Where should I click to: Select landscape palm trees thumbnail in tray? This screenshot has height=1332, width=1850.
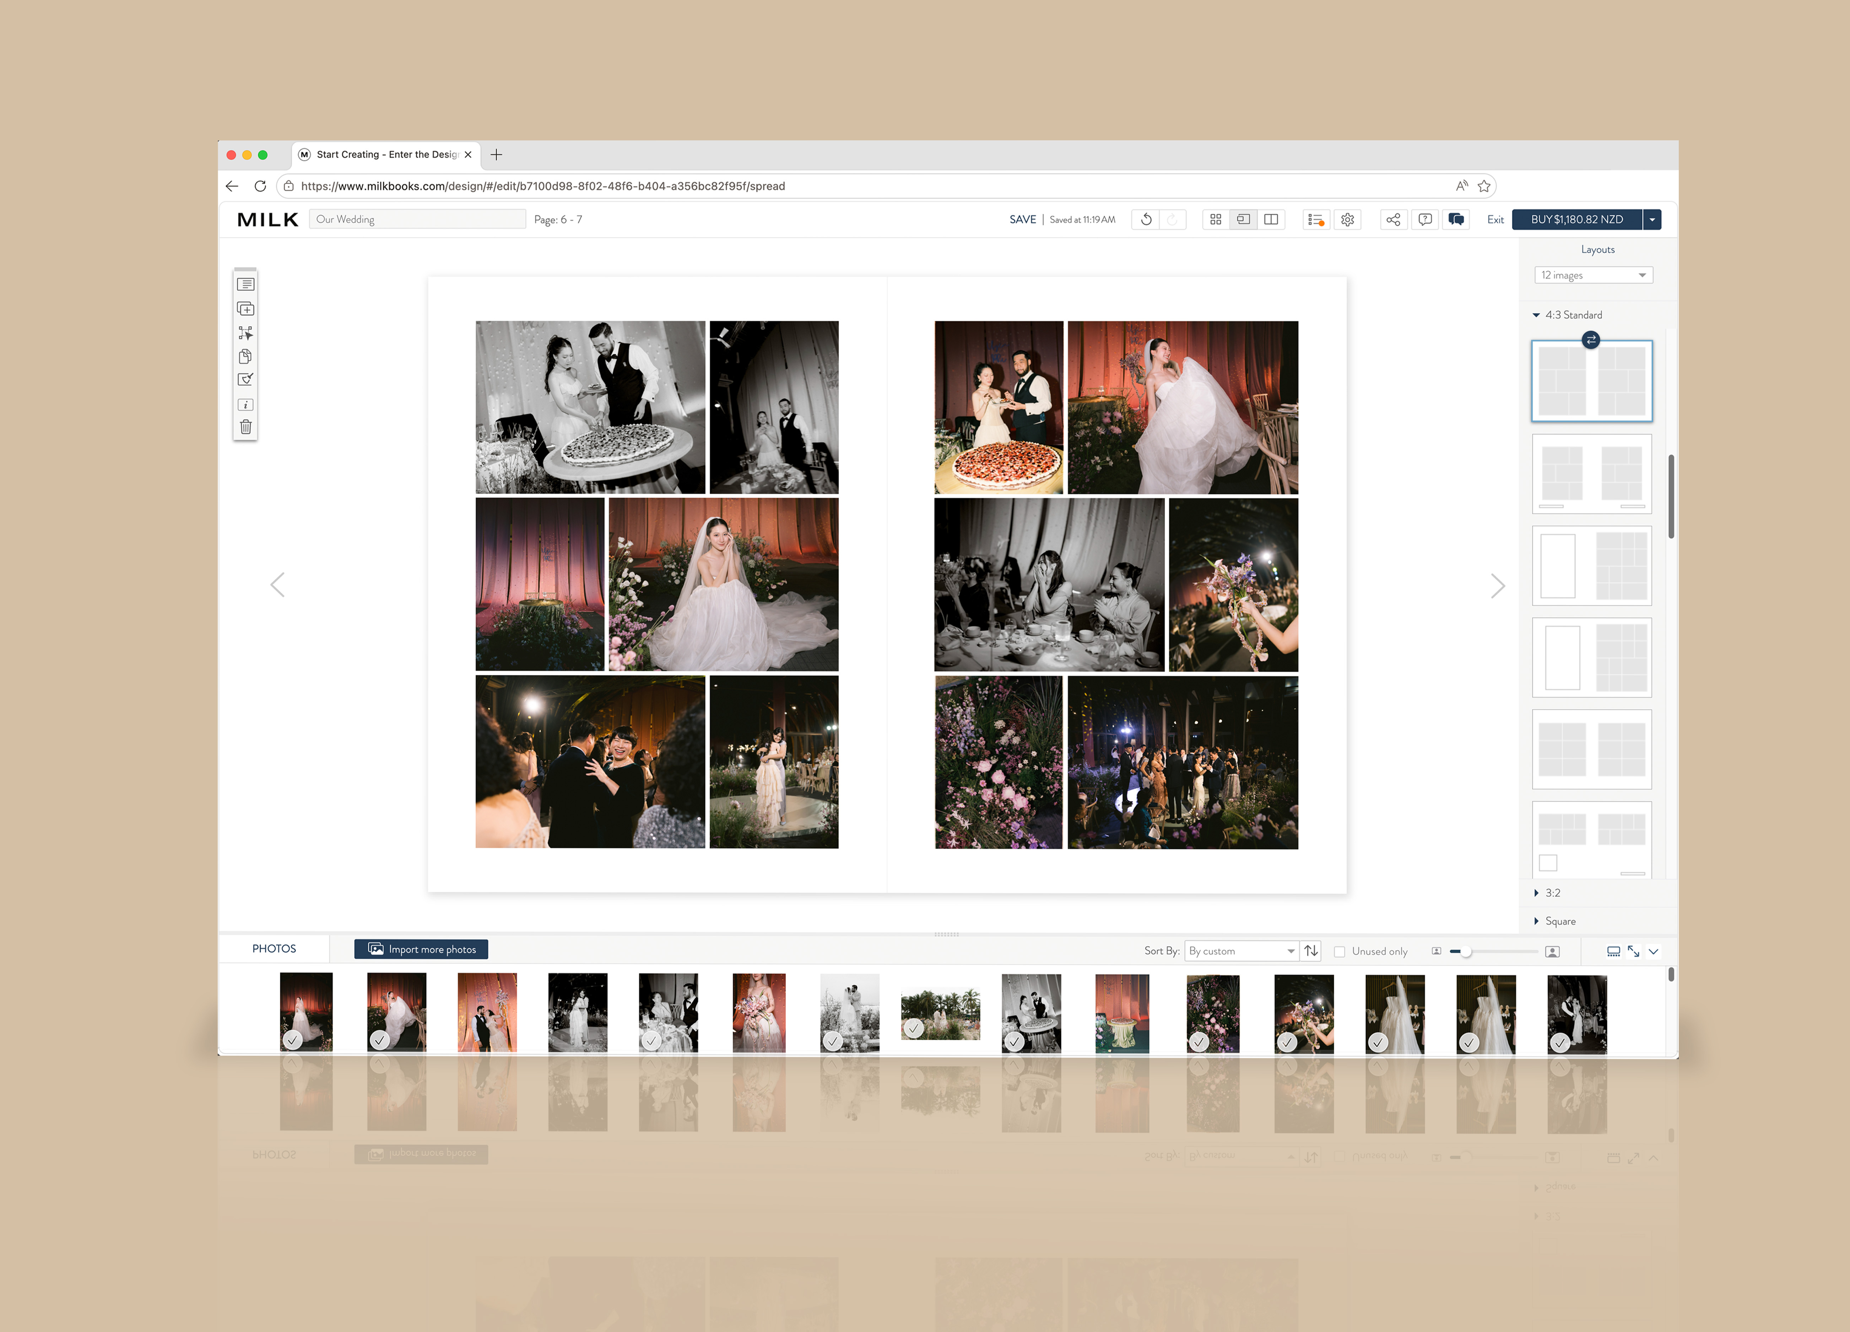point(941,1014)
